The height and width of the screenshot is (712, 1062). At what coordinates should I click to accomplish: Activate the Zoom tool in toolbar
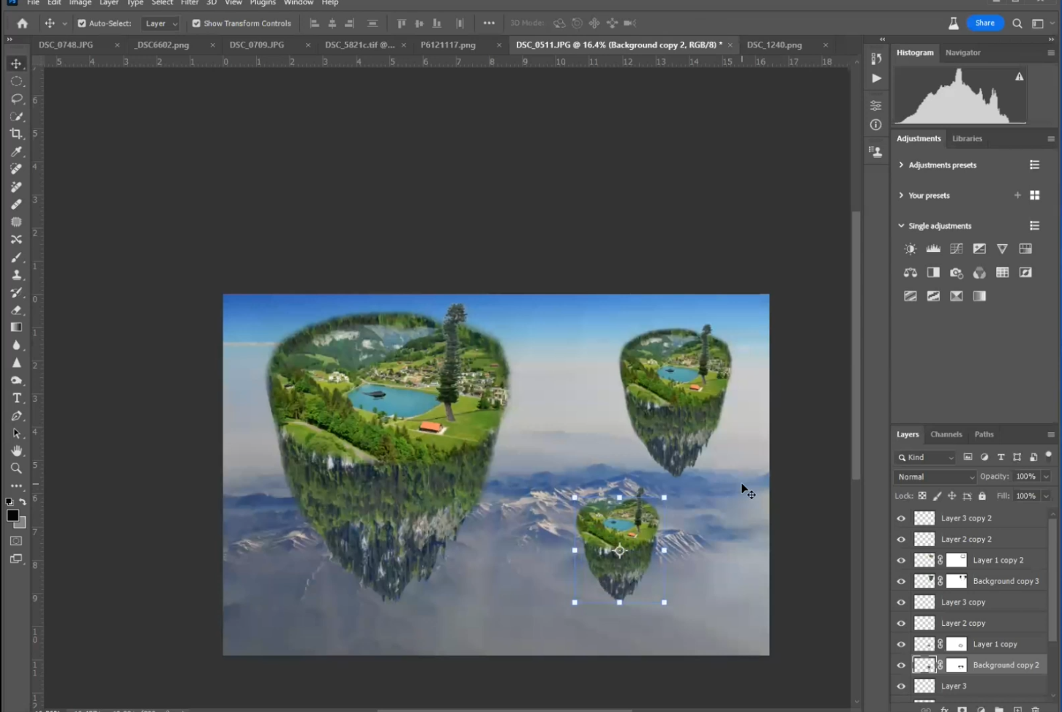click(16, 469)
